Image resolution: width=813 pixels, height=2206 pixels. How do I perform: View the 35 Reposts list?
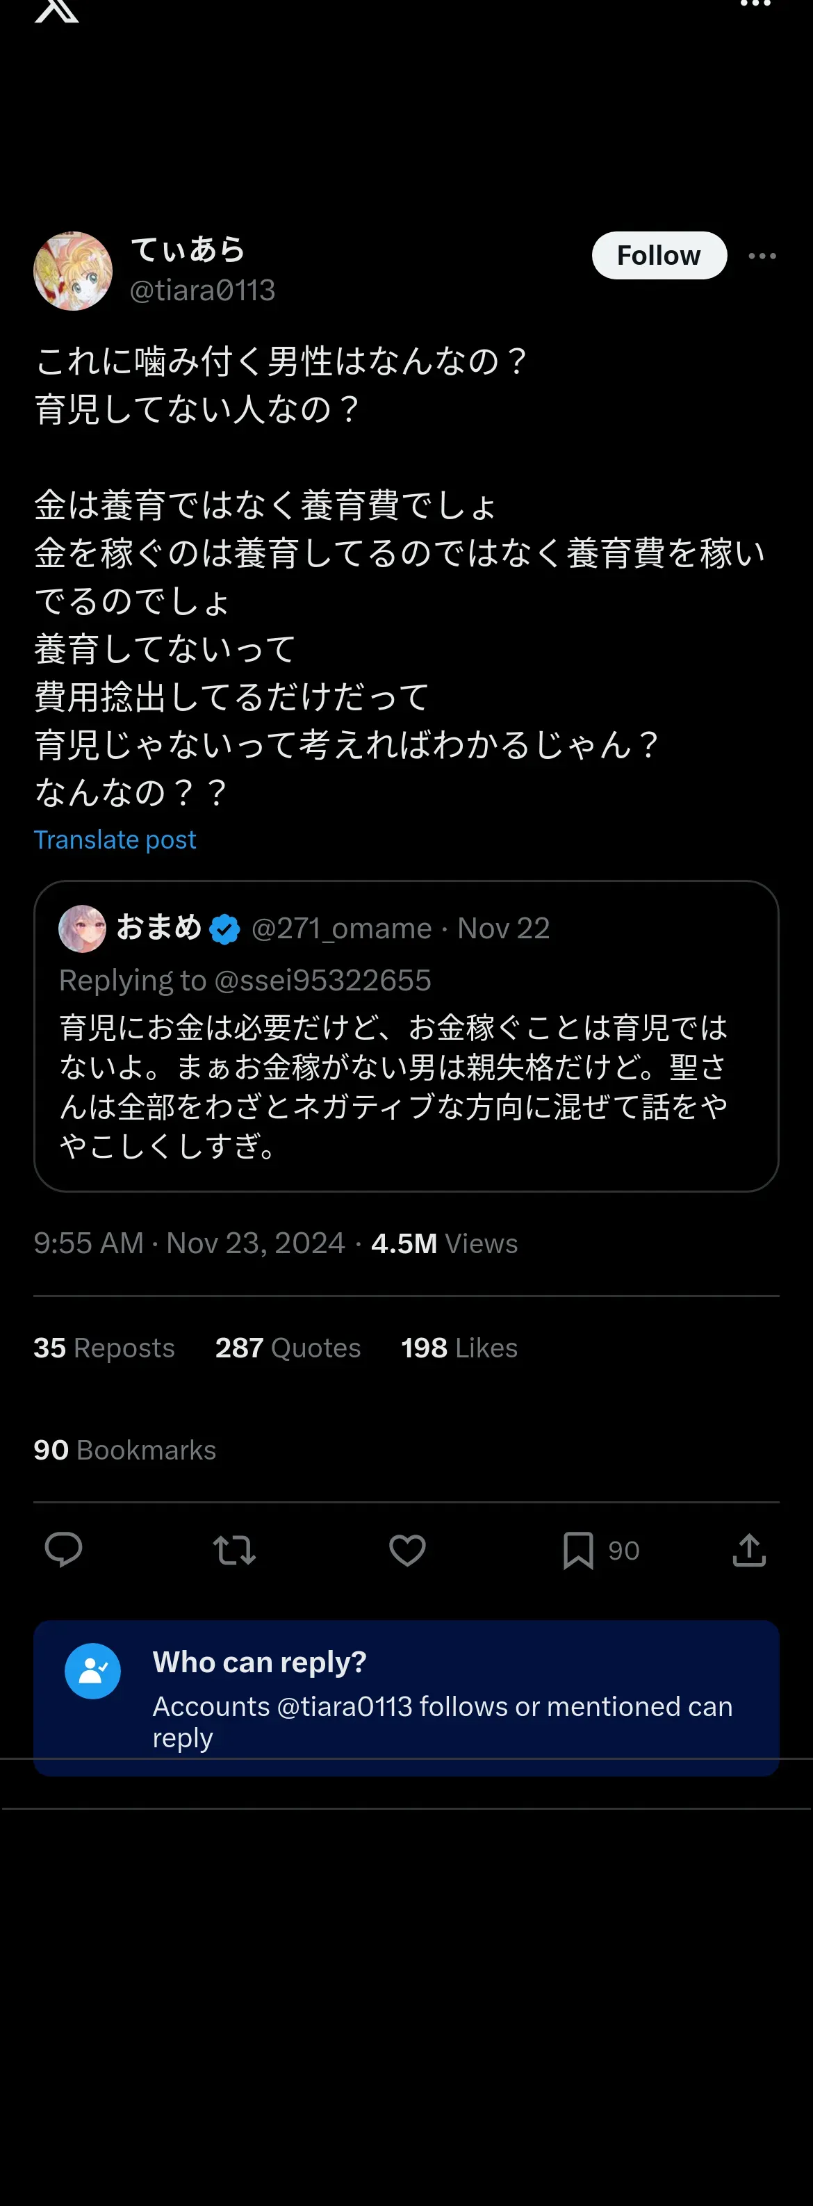[104, 1347]
